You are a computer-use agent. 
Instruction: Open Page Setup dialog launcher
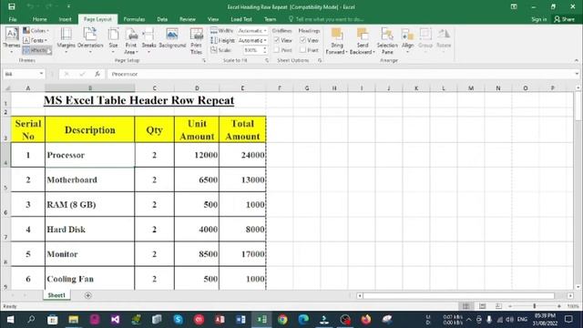tap(204, 60)
